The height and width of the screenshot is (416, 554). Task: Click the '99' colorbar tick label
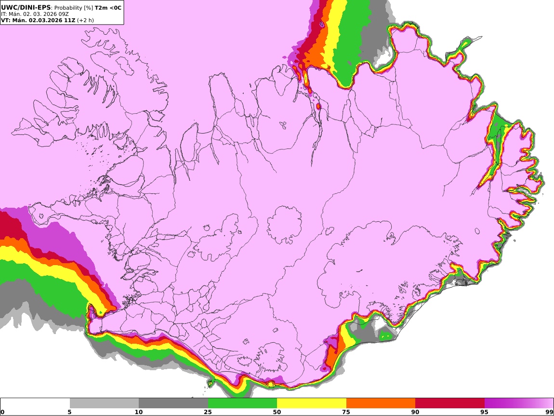[549, 412]
